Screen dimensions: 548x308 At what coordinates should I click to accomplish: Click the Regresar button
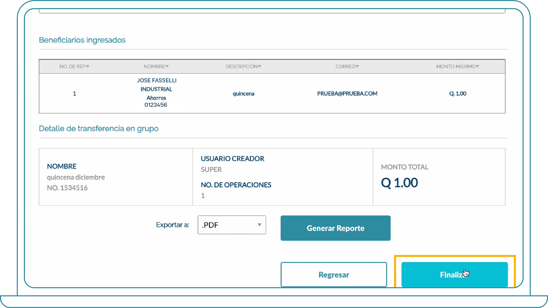coord(334,274)
